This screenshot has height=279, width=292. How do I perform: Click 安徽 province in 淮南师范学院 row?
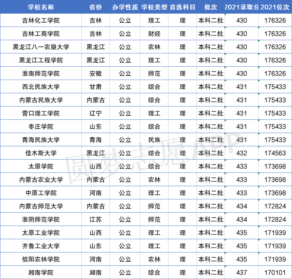coord(96,74)
